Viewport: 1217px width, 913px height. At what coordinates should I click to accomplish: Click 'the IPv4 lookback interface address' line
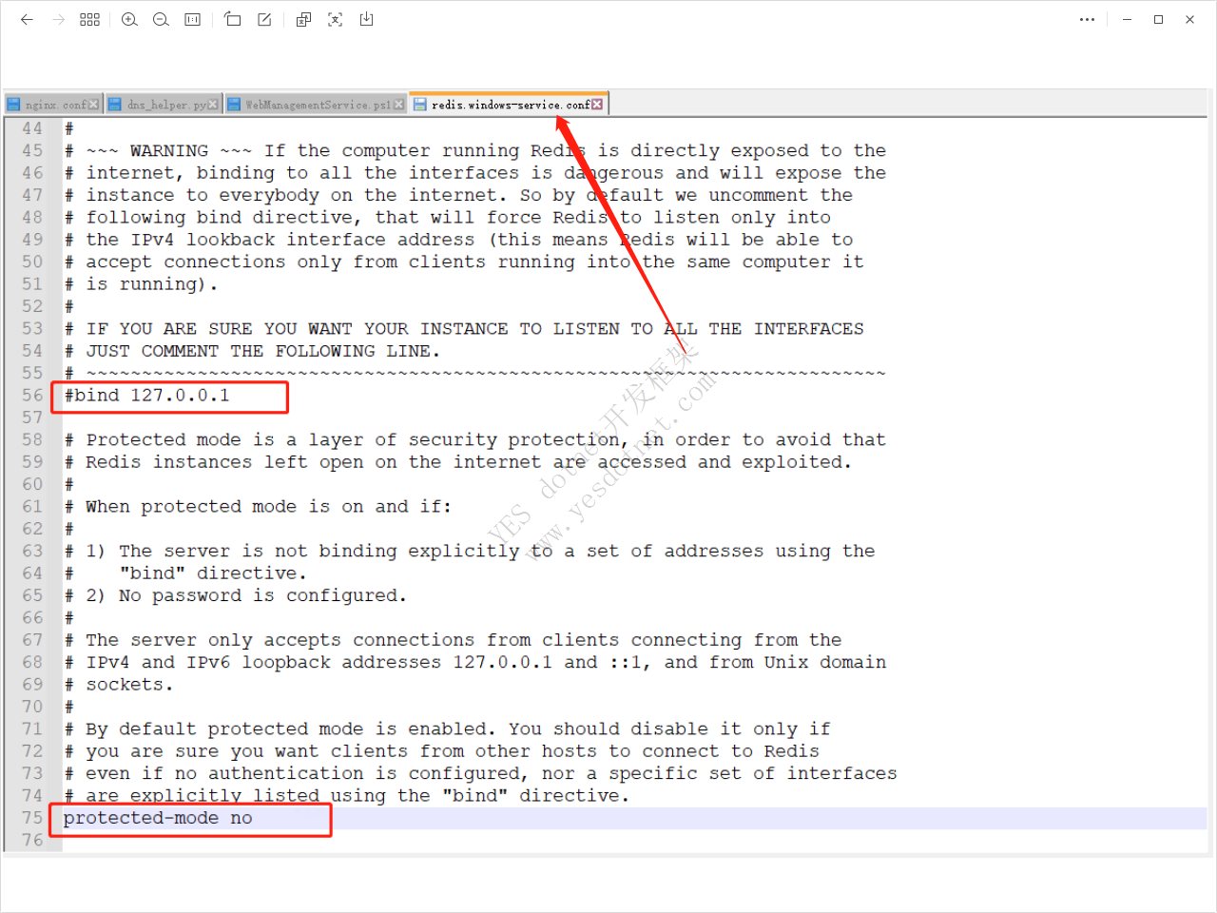point(458,240)
